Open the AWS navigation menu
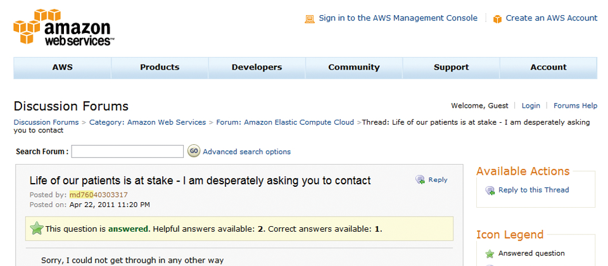This screenshot has width=608, height=266. [63, 68]
